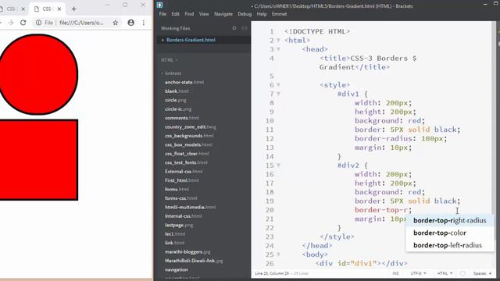The image size is (500, 281).
Task: Click the Chrome address bar URL field
Action: 81,23
